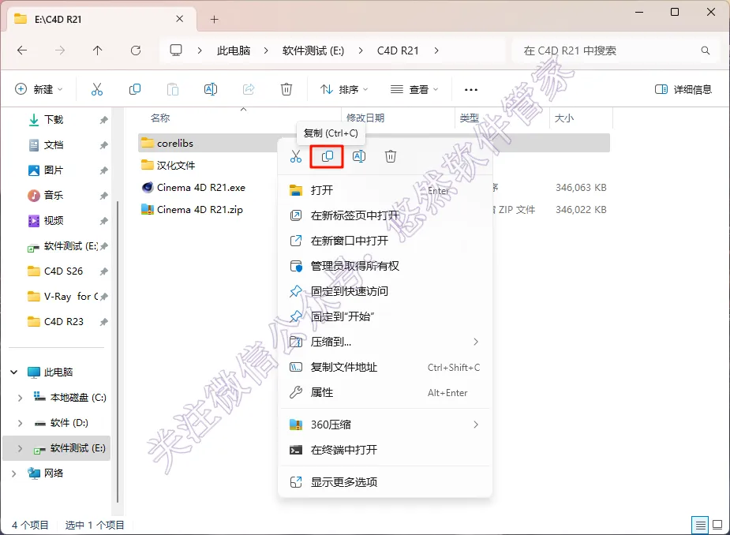Expand the 软件 (D:) tree node
Viewport: 730px width, 535px height.
click(20, 423)
